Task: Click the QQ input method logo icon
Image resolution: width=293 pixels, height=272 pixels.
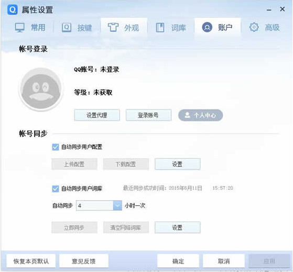Action: [13, 9]
